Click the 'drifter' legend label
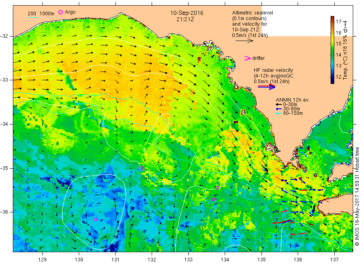Viewport: 362px width, 265px height. click(x=258, y=58)
